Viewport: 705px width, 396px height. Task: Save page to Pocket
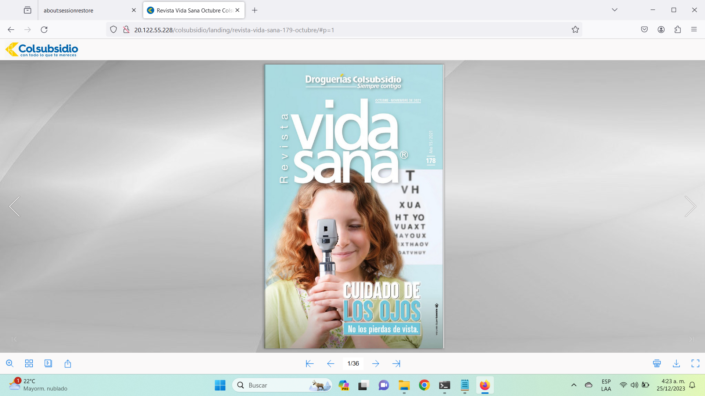pyautogui.click(x=644, y=30)
